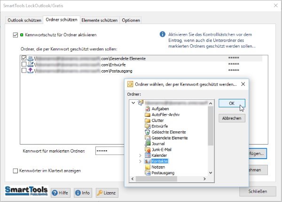Select Junk-E-Mail in folder tree
Image resolution: width=282 pixels, height=202 pixels.
point(161,150)
